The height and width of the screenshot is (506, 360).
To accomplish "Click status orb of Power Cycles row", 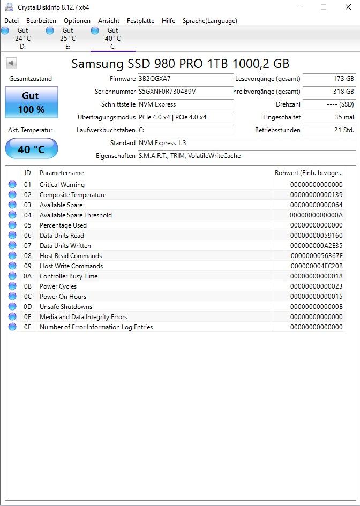I will (x=12, y=286).
